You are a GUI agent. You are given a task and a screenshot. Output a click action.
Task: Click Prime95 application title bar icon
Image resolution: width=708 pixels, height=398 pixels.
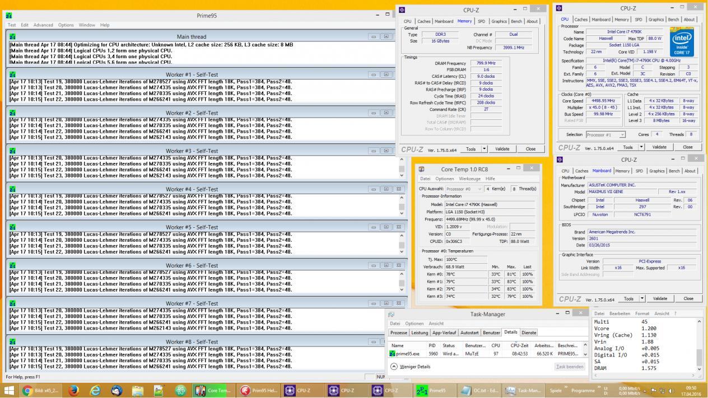pos(8,16)
